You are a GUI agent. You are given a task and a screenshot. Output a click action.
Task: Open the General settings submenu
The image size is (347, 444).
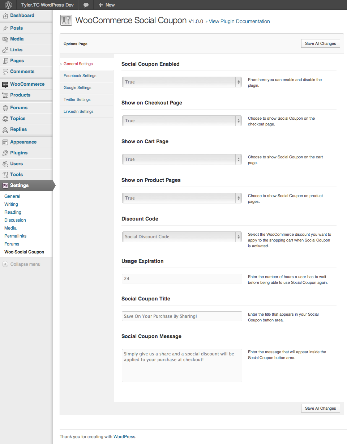[x=12, y=196]
